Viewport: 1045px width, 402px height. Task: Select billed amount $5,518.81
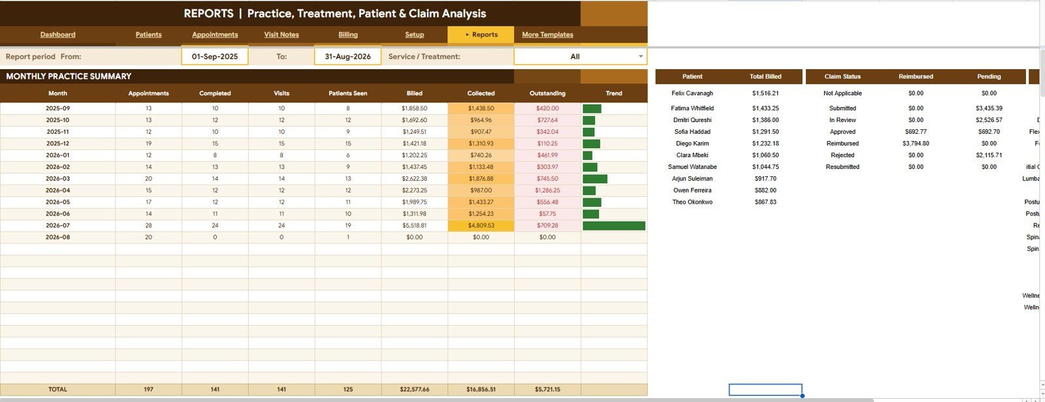point(414,226)
